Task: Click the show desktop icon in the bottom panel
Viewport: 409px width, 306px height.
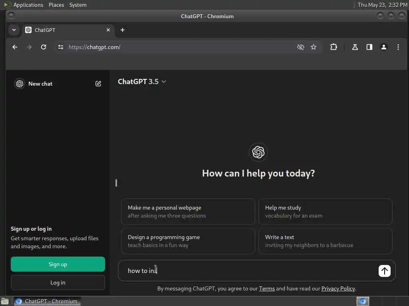Action: (5, 301)
